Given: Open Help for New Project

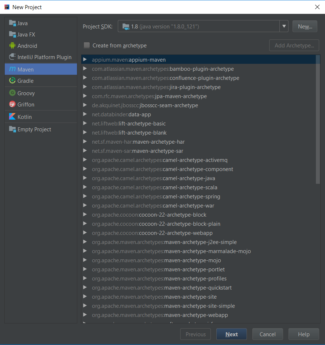Looking at the screenshot, I should [303, 334].
